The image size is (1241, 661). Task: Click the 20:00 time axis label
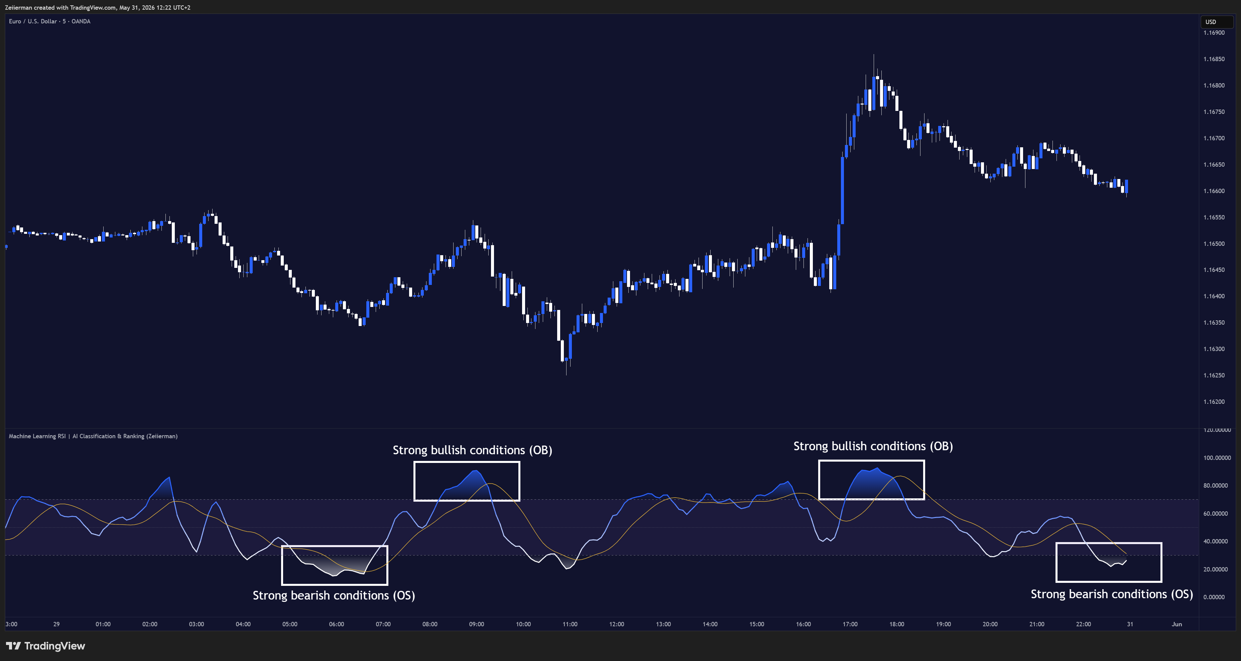tap(990, 624)
